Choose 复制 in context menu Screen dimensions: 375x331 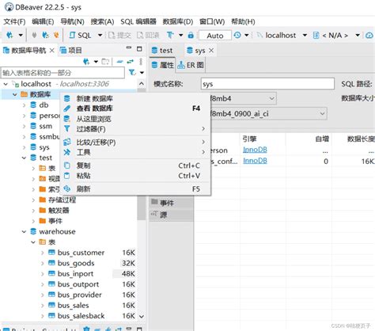(135, 165)
